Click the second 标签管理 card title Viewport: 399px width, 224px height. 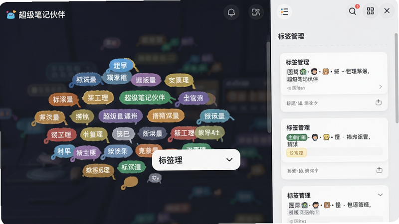[298, 127]
